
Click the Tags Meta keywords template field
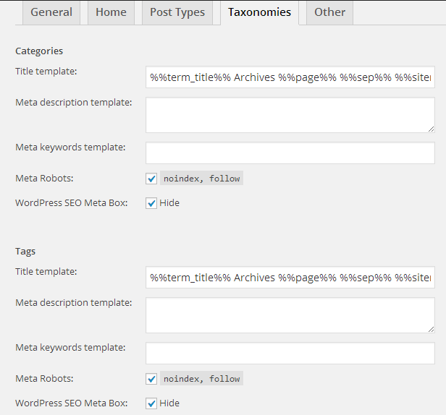pyautogui.click(x=290, y=354)
